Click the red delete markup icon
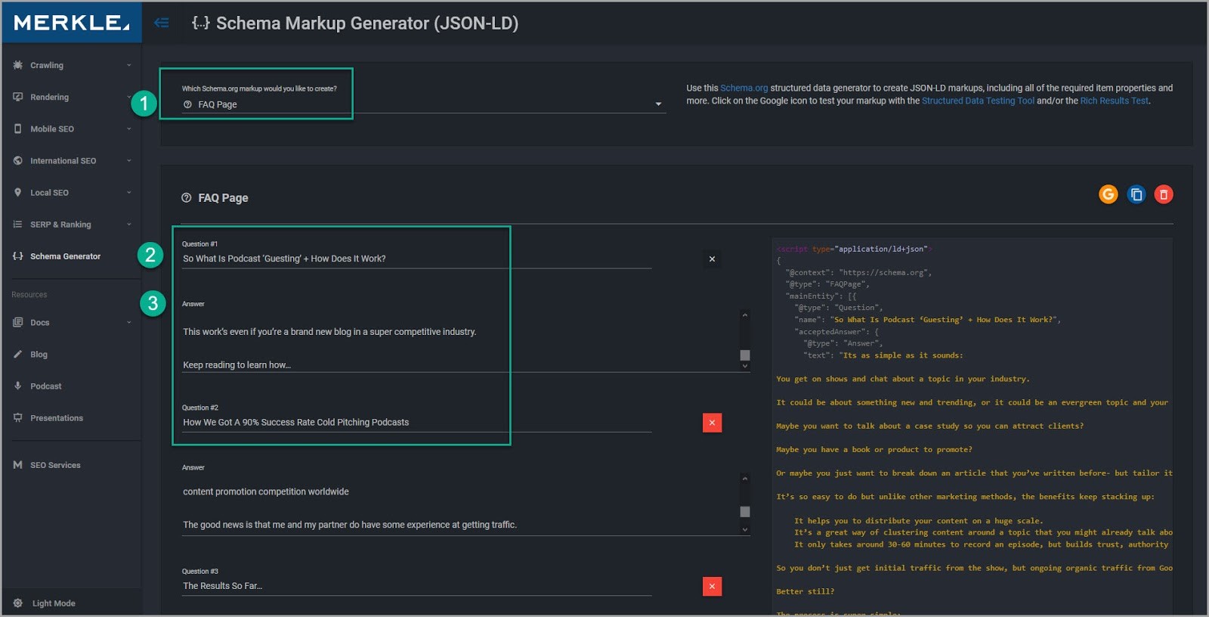 (1164, 194)
